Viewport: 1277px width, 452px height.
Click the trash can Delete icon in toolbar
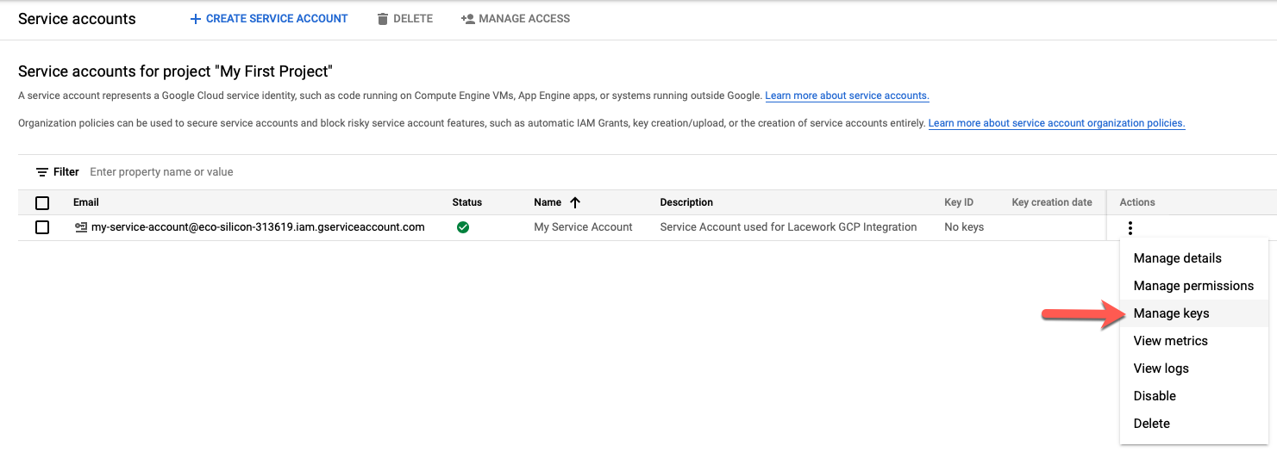coord(383,18)
